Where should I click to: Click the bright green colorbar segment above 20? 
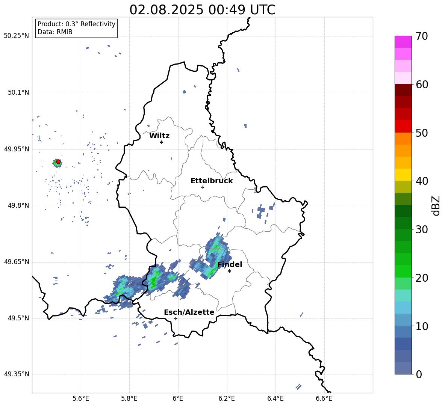click(403, 271)
